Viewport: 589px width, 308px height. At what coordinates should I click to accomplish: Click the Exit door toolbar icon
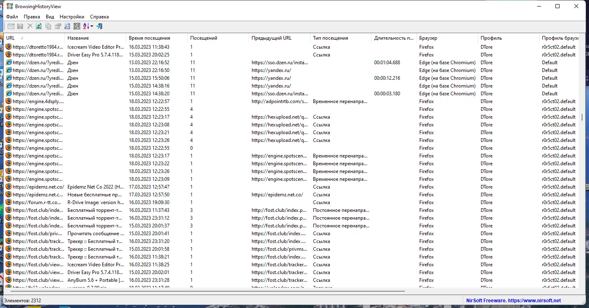[x=99, y=27]
